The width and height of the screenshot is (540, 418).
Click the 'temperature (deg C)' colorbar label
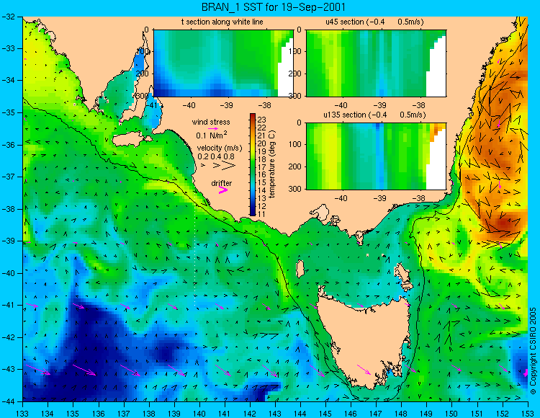click(271, 164)
